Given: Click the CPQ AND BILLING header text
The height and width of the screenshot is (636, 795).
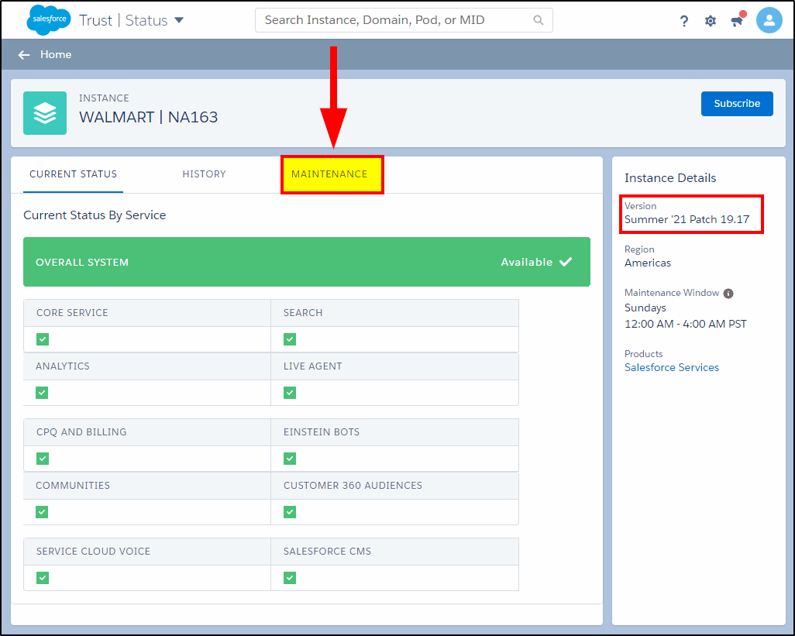Looking at the screenshot, I should click(x=81, y=431).
